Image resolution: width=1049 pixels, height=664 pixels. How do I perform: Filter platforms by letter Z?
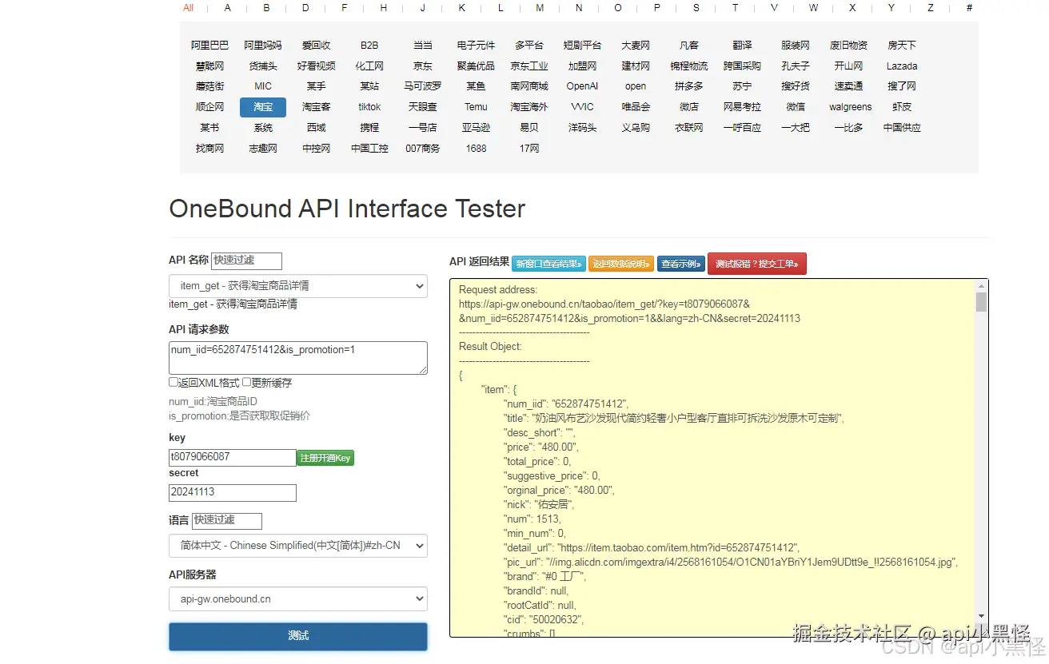point(931,8)
